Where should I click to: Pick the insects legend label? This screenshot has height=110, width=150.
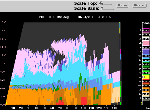click(144, 39)
